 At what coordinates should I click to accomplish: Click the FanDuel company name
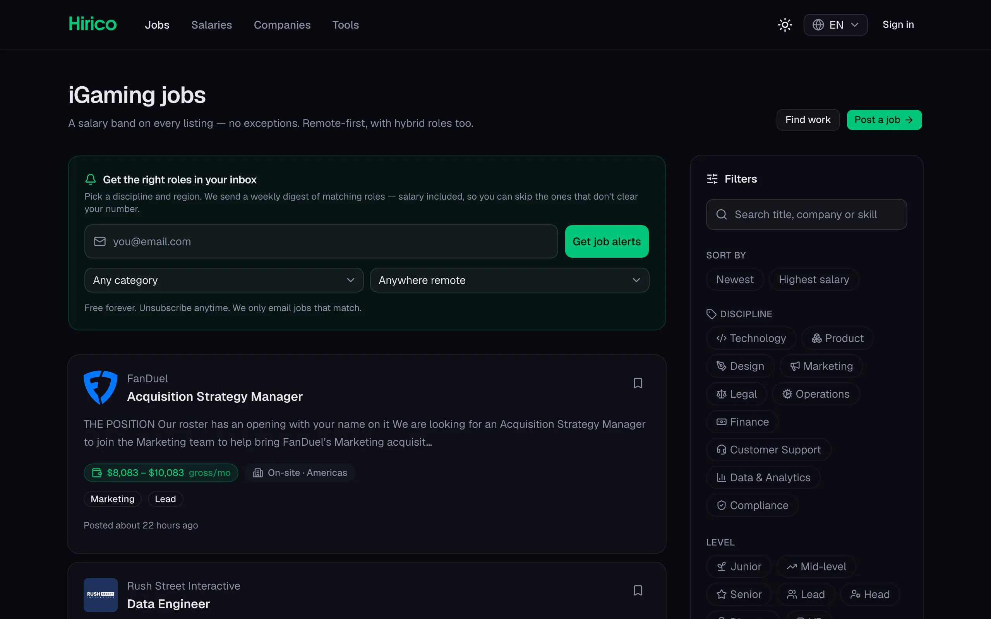coord(147,378)
